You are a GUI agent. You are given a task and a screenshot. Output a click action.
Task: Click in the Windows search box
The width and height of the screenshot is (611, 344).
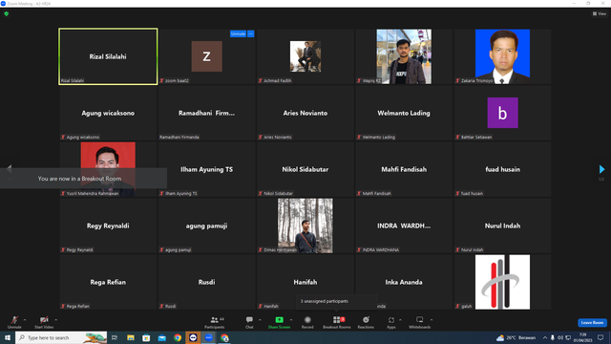tap(61, 337)
